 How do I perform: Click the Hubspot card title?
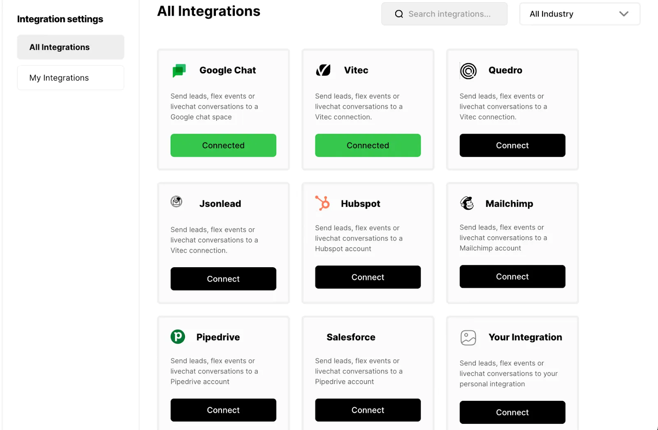(361, 204)
